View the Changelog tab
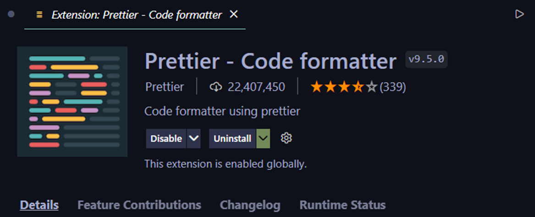The image size is (535, 217). (x=250, y=205)
